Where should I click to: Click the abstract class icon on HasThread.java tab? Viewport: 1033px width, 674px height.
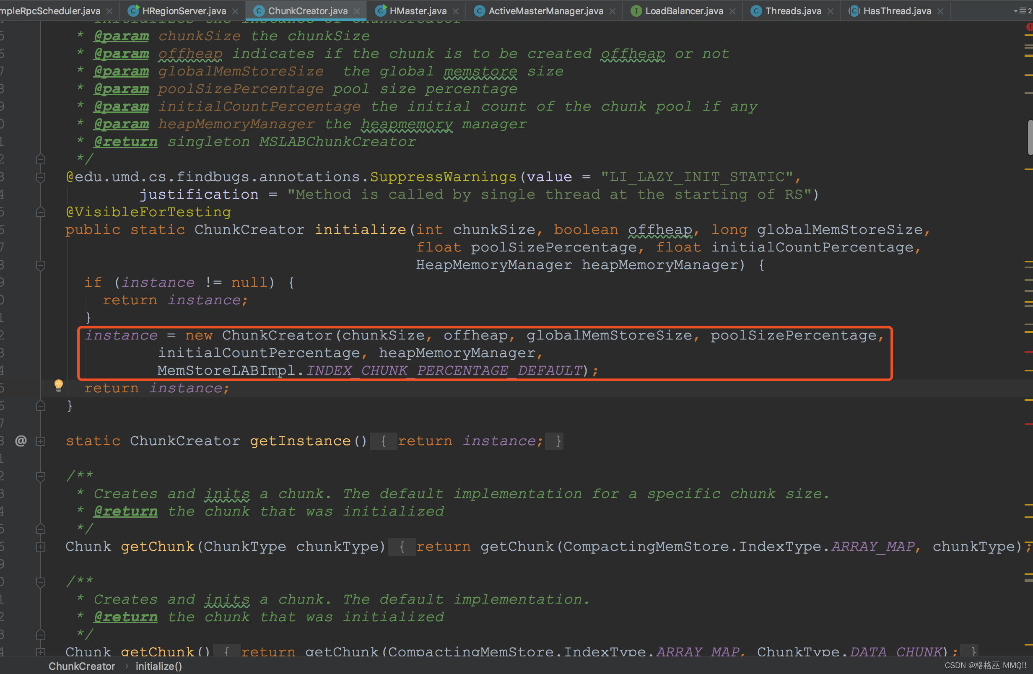tap(854, 11)
